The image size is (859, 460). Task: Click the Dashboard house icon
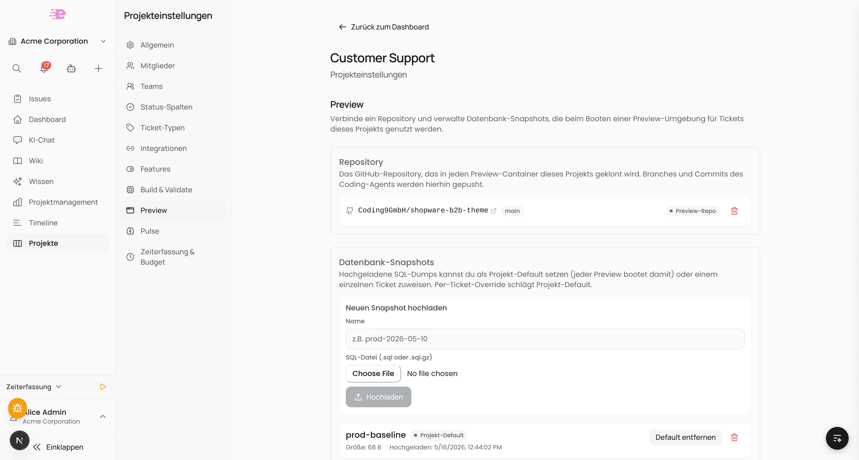point(18,119)
